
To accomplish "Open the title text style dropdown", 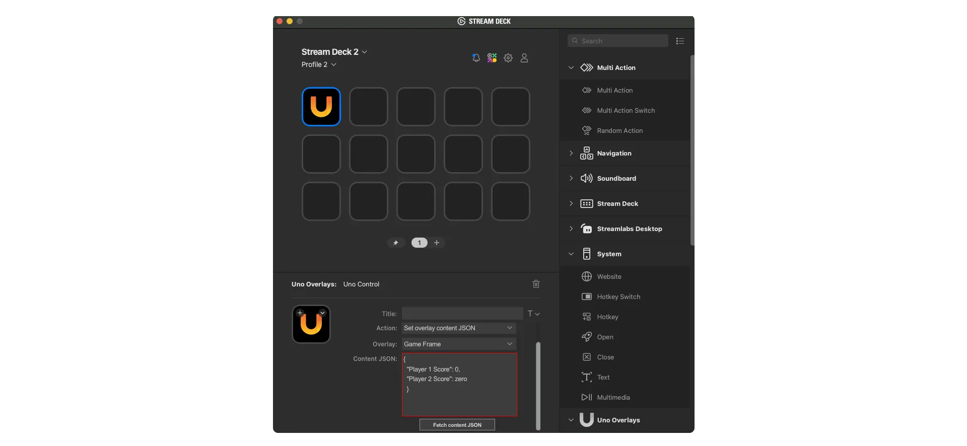I will pos(533,314).
